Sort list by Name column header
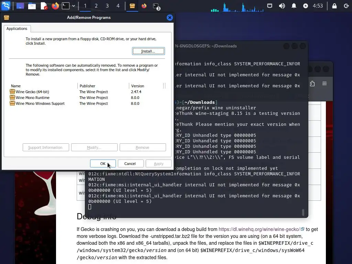352x264 pixels. pos(43,86)
